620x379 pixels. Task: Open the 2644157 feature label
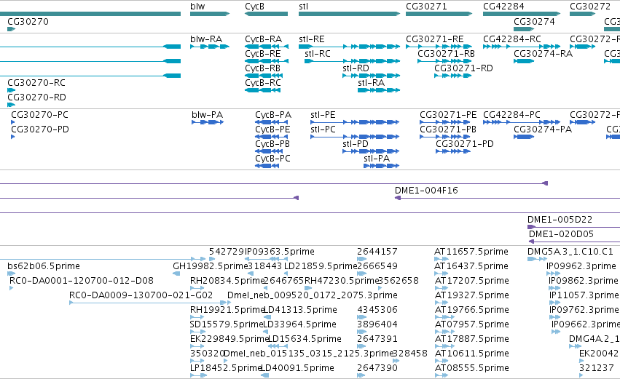coord(377,252)
